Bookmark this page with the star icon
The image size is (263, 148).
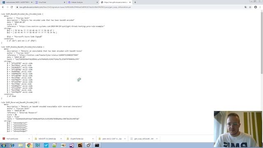click(x=250, y=7)
